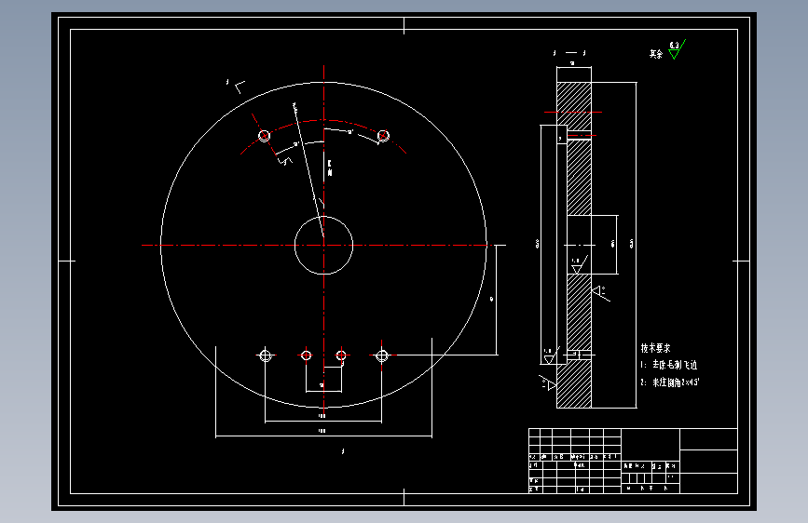Click the section view label above the hatched section
The height and width of the screenshot is (523, 808).
tap(569, 52)
